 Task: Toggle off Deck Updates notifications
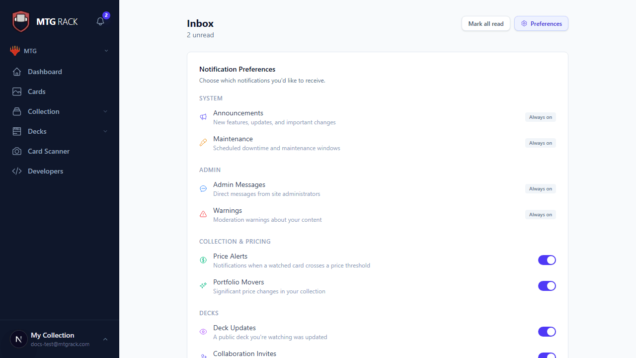point(547,332)
